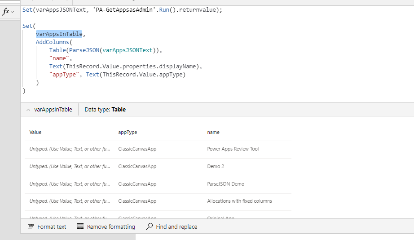This screenshot has height=240, width=414.
Task: Select the appType column header
Action: coord(128,132)
